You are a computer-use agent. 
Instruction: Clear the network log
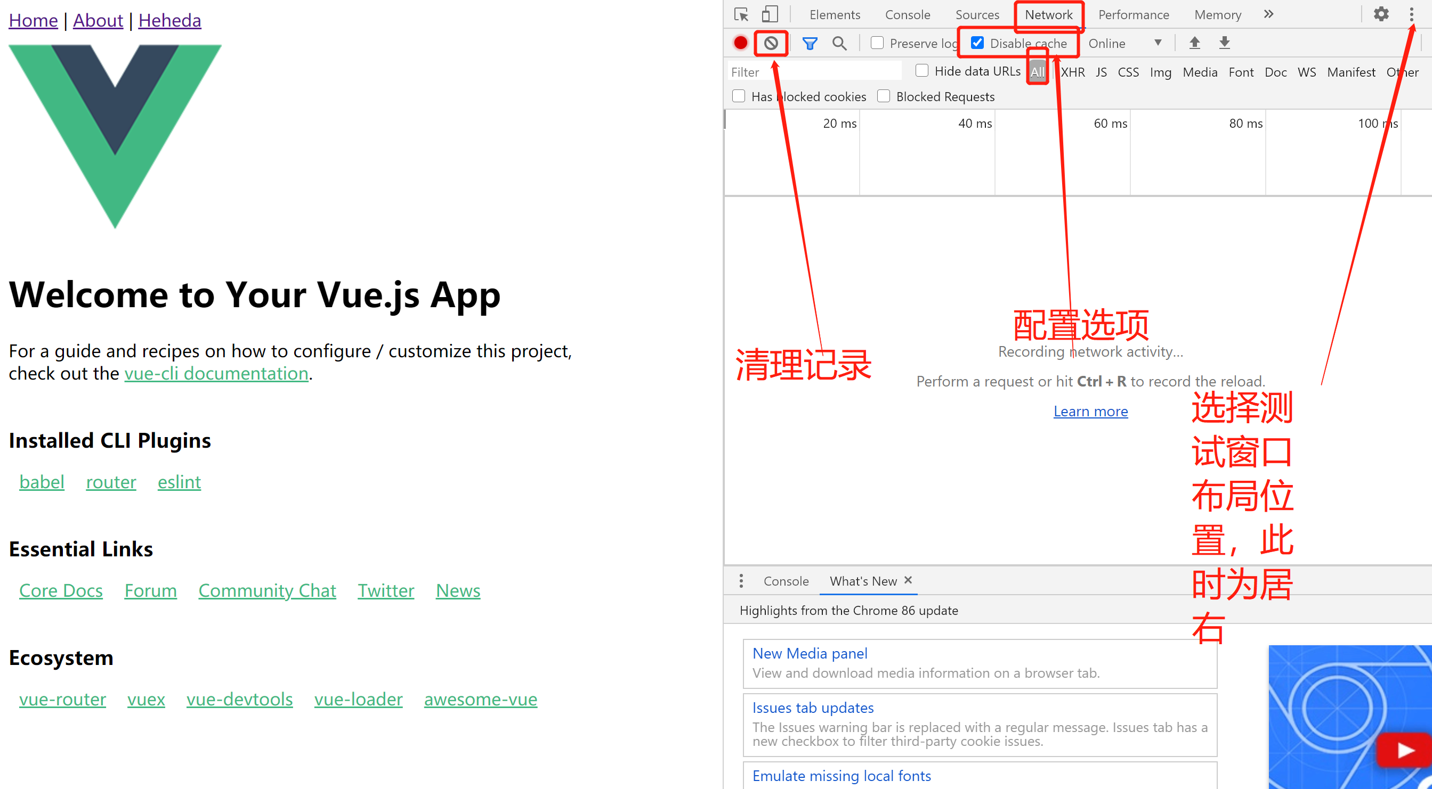771,43
